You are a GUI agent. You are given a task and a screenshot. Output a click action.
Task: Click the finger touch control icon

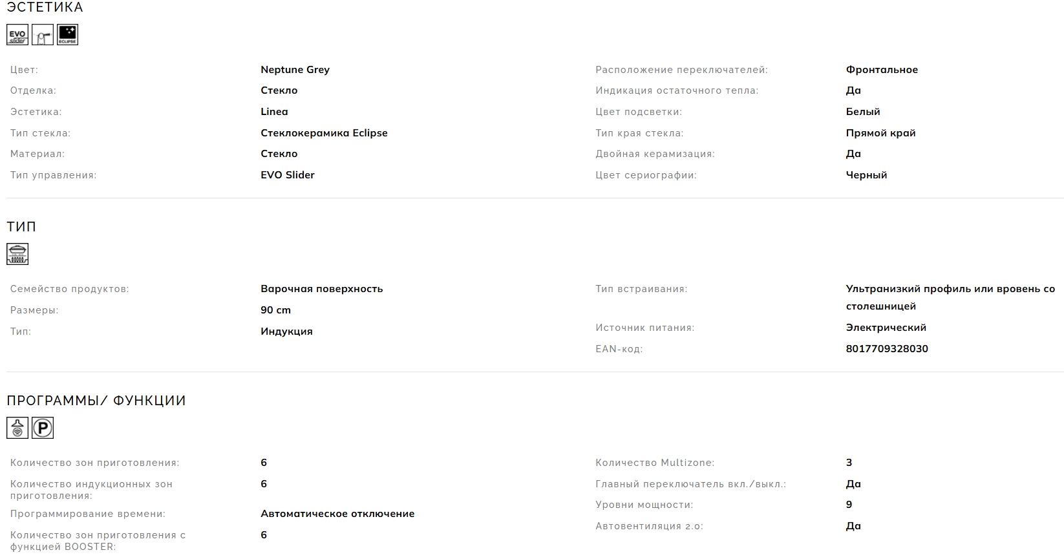tap(43, 35)
